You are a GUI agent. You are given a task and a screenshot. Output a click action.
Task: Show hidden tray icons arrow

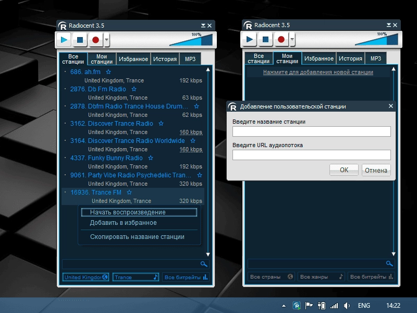(284, 306)
